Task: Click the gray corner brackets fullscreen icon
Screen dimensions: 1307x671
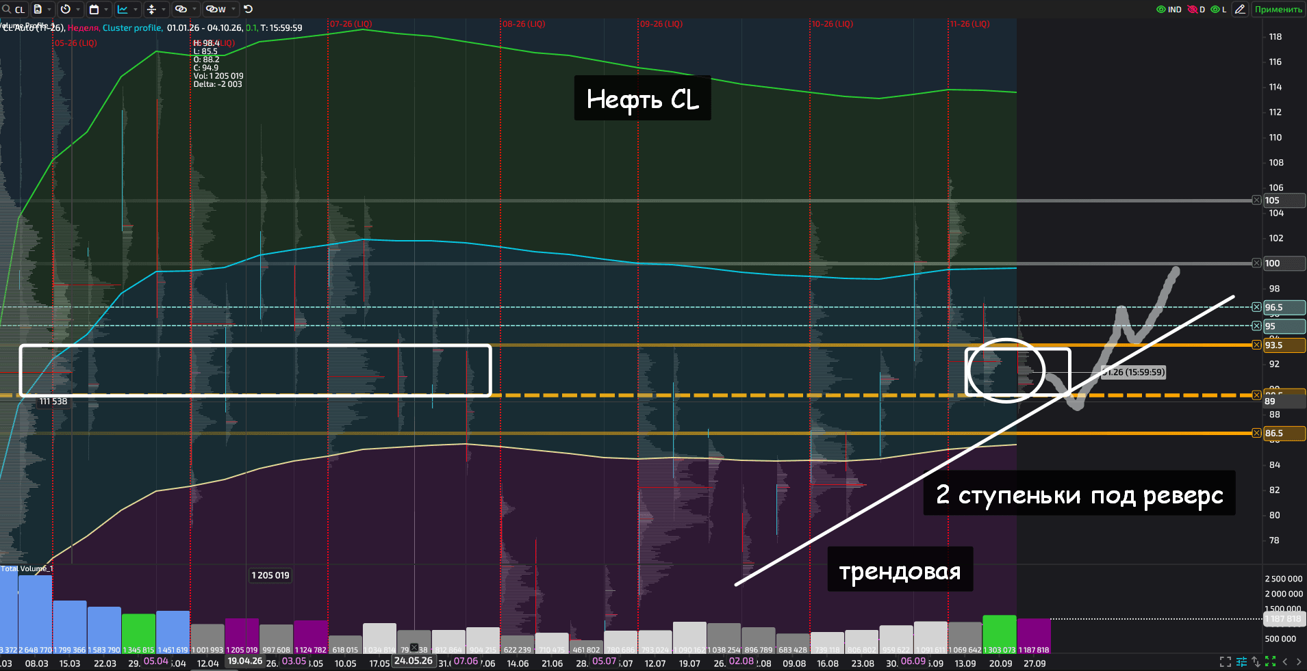Action: (1226, 661)
